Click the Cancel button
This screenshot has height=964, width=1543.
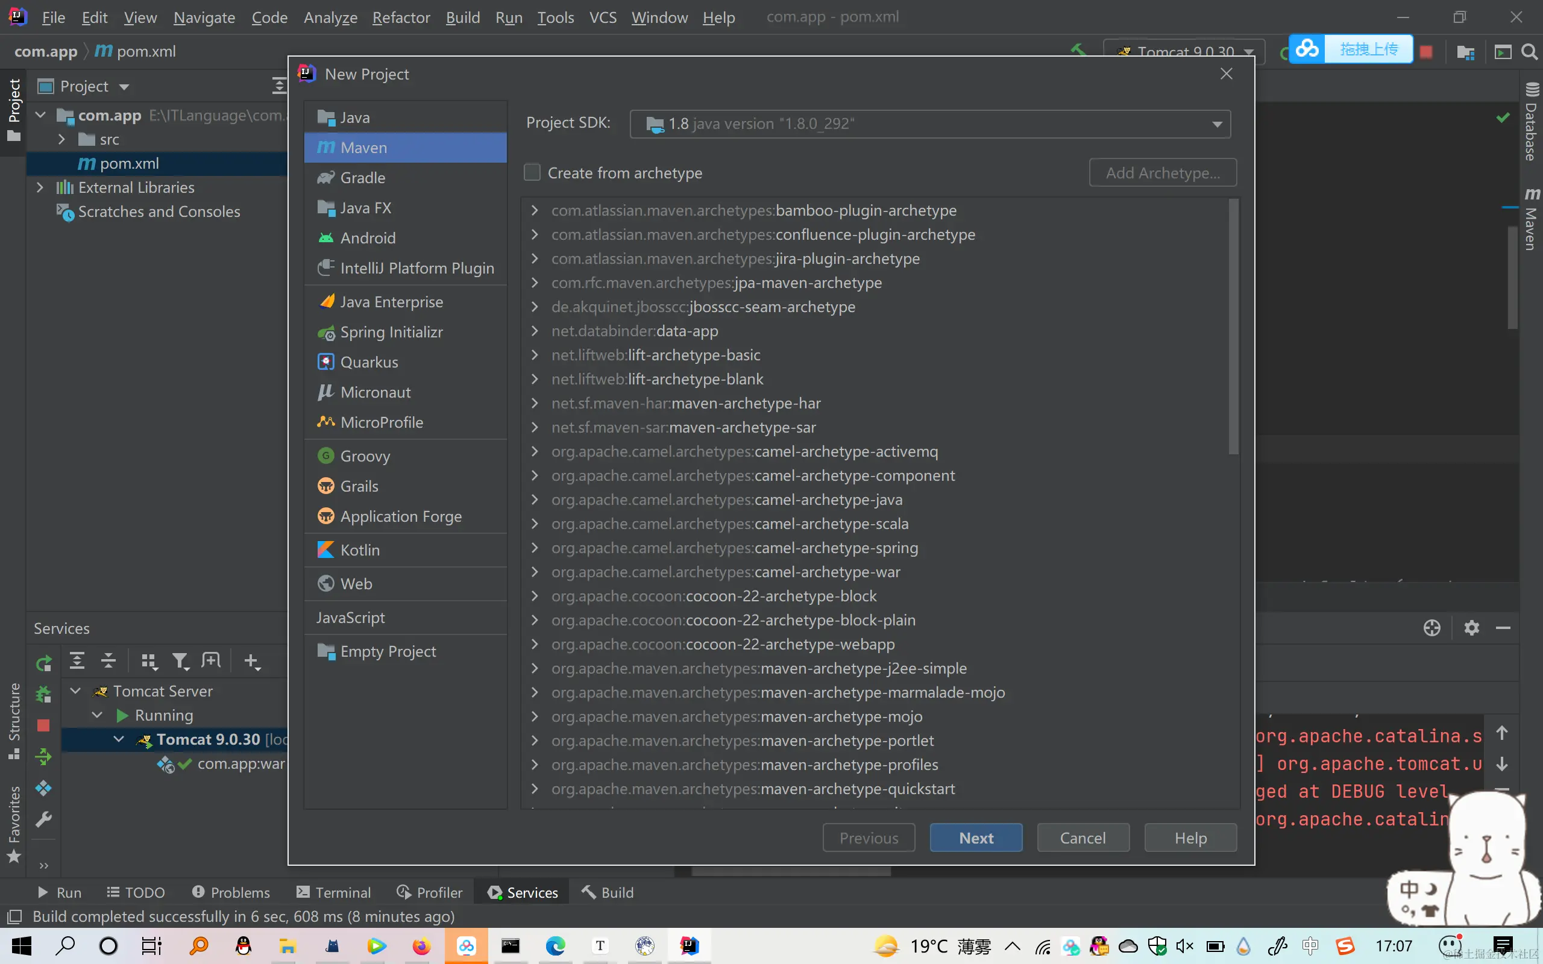point(1083,837)
